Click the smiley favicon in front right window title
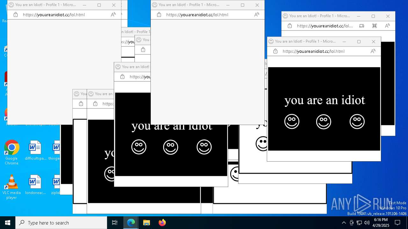 pyautogui.click(x=271, y=41)
